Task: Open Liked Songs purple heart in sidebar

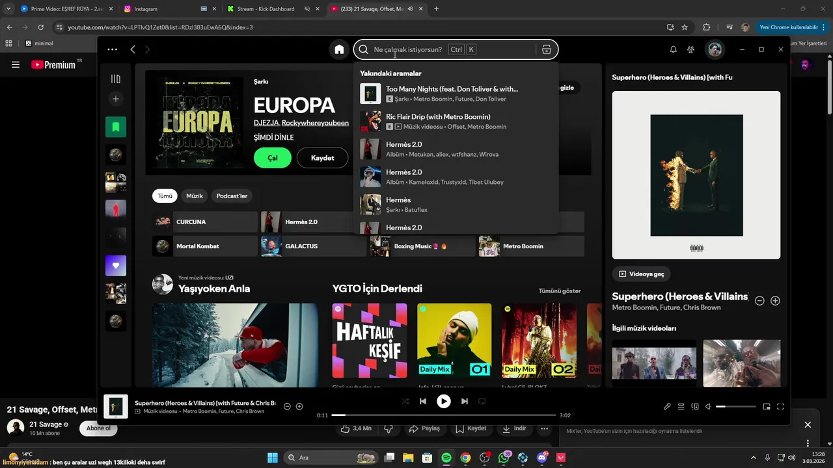Action: click(x=116, y=265)
